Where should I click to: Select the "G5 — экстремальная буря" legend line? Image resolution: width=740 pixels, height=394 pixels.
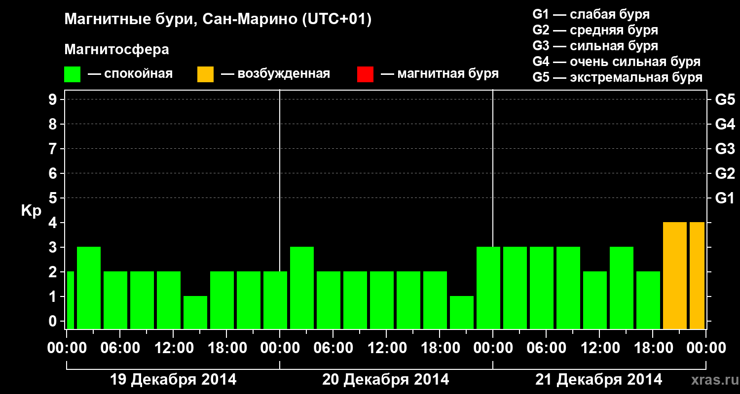tap(618, 77)
